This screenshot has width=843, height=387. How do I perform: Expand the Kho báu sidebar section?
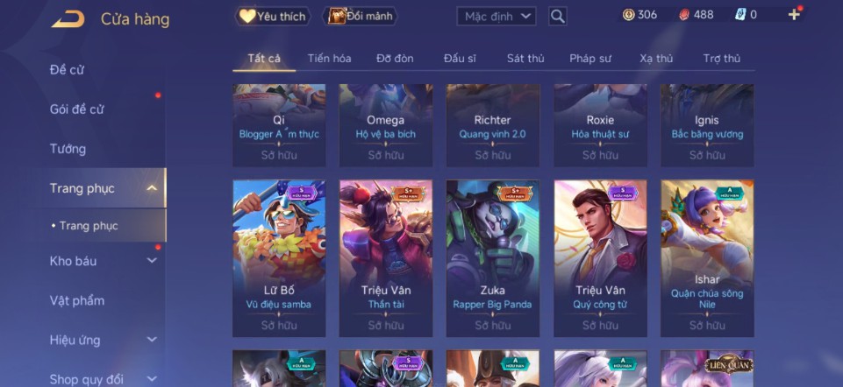coord(152,261)
